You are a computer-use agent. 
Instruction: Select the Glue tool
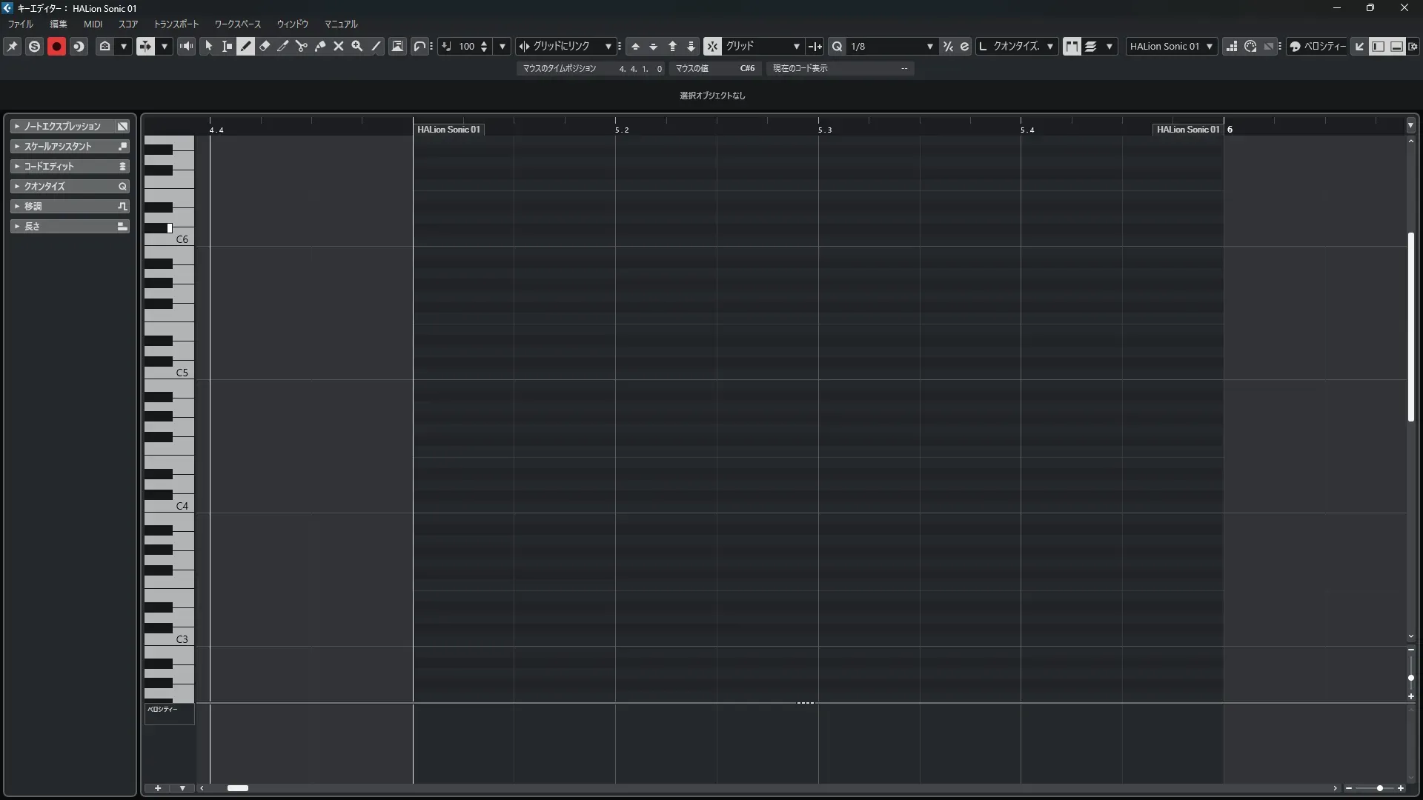(320, 46)
